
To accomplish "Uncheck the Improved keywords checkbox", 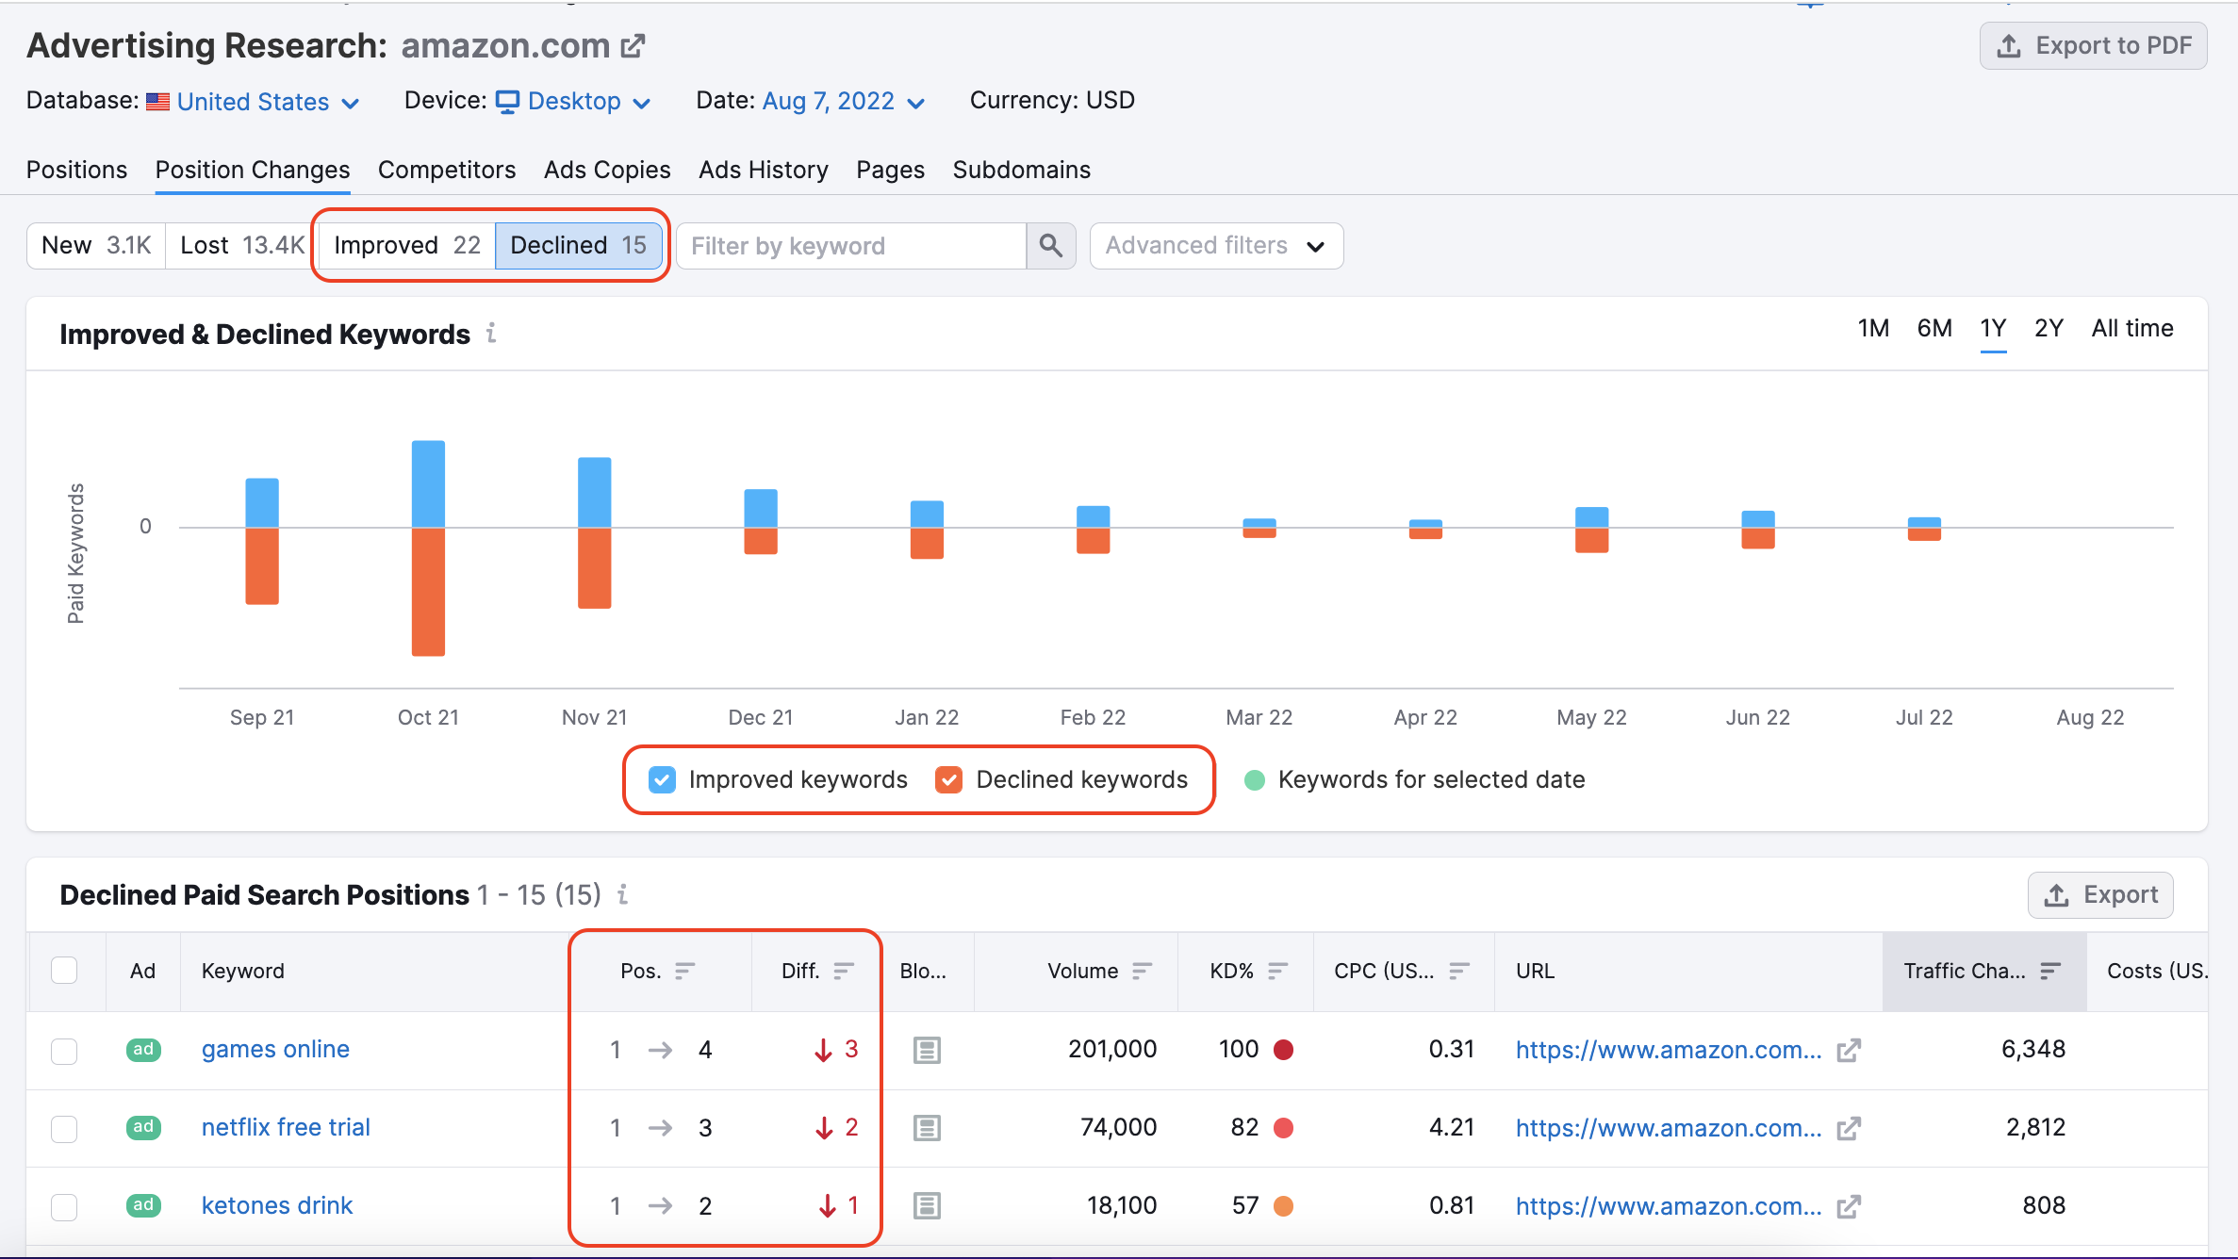I will (x=662, y=779).
